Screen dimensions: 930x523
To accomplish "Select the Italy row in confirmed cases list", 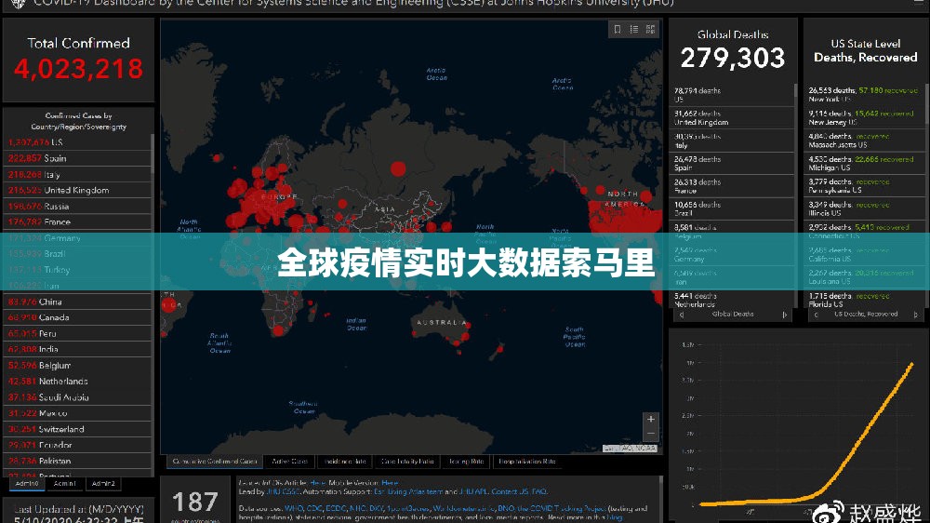I will pyautogui.click(x=77, y=175).
